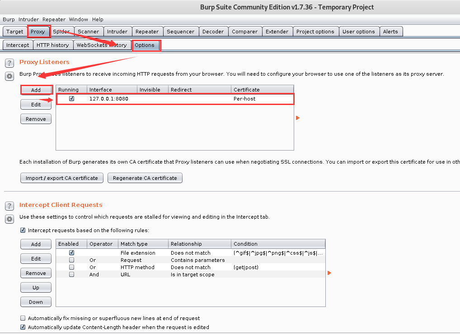This screenshot has width=460, height=334.
Task: Sort listeners by Invisible column header
Action: pos(153,90)
